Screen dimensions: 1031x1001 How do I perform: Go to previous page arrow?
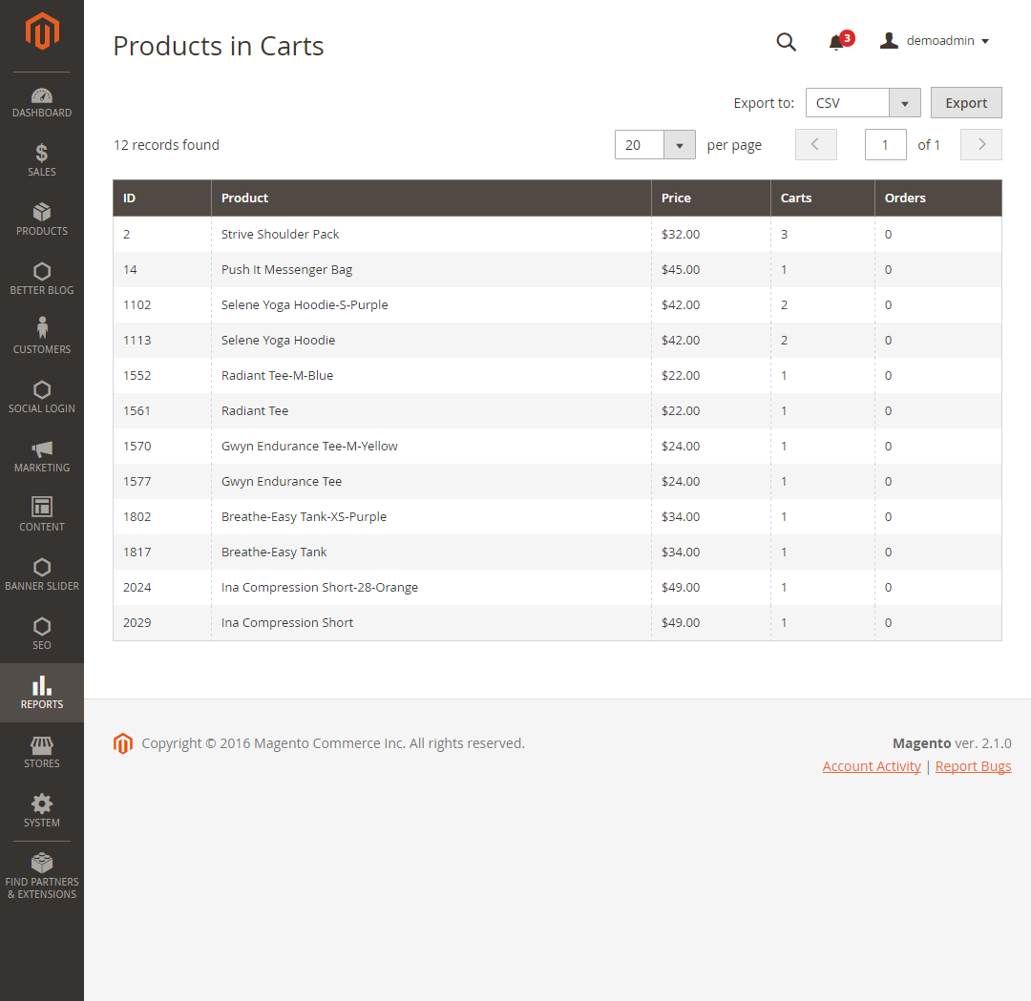point(816,145)
